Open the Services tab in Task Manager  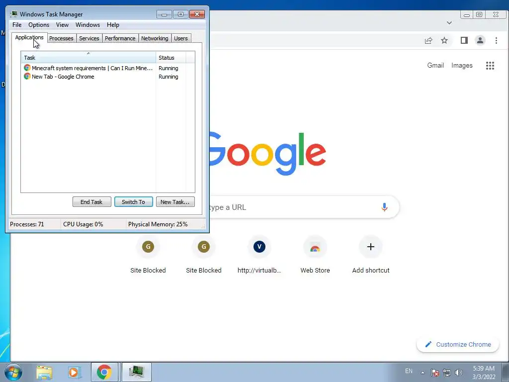89,38
